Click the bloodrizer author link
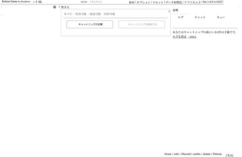This screenshot has height=157, width=242. 26,2
